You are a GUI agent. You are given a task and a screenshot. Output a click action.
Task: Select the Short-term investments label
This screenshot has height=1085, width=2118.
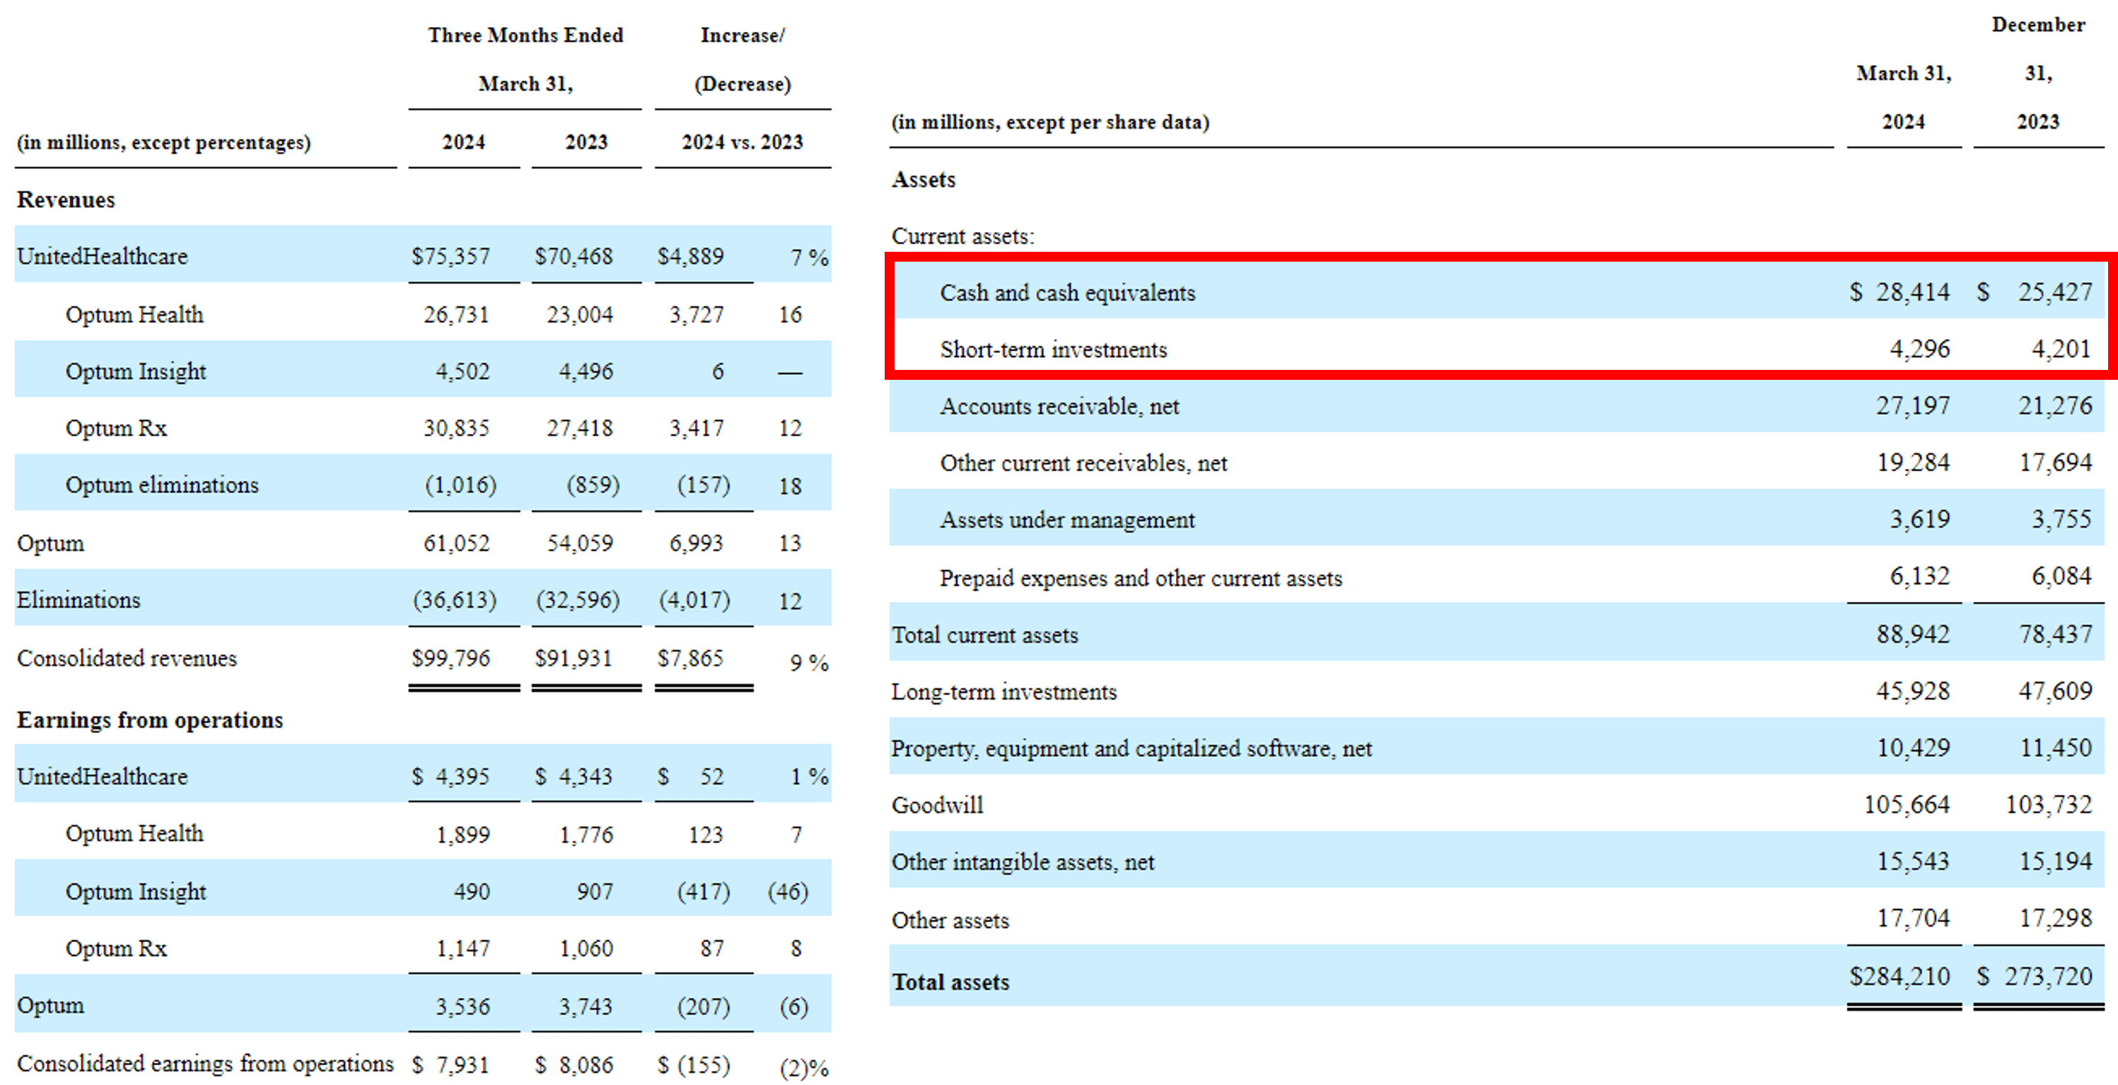coord(1053,349)
